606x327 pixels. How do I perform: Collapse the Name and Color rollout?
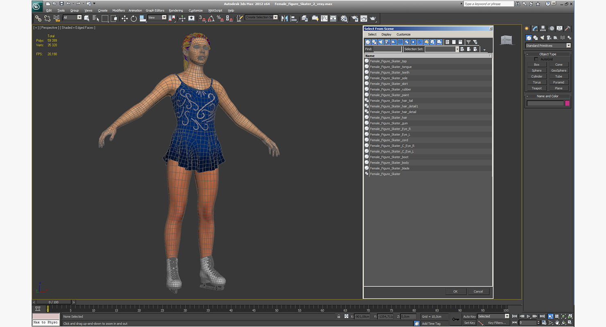pyautogui.click(x=547, y=96)
